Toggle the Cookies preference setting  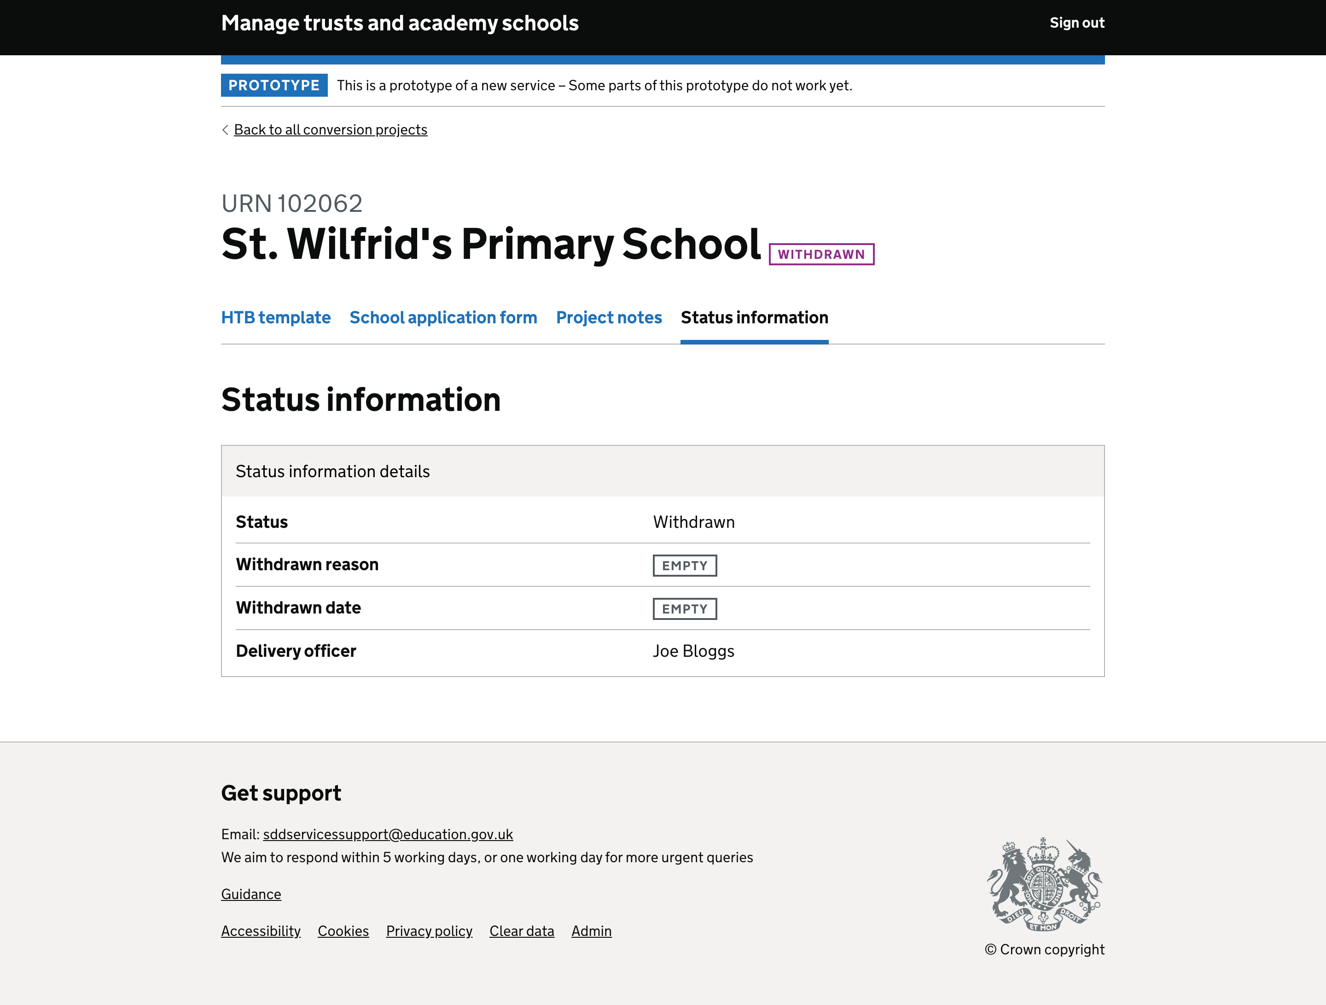[344, 930]
